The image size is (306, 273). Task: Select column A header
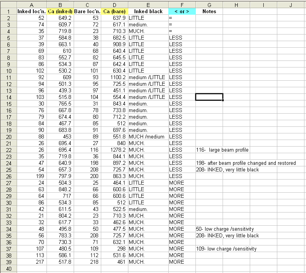31,4
